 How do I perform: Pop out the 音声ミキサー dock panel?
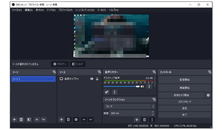click(x=154, y=72)
